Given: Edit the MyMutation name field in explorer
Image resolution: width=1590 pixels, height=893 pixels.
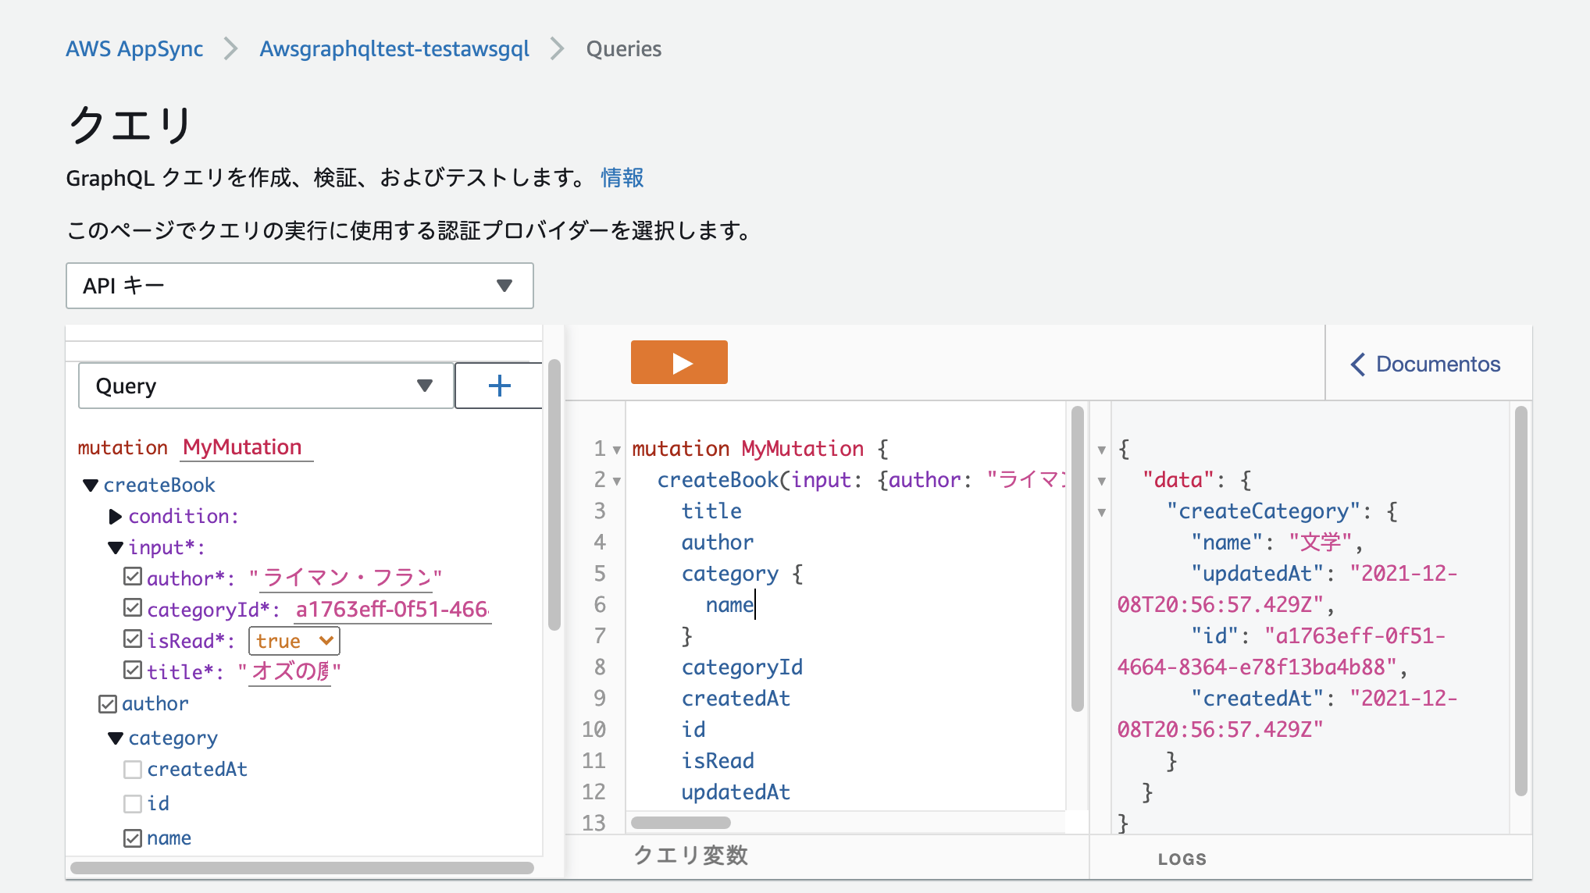Looking at the screenshot, I should click(246, 447).
